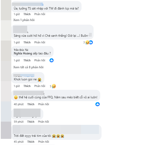Image resolution: width=161 pixels, height=145 pixels.
Task: Click the crying reaction icon showing 5 reactions
Action: tap(54, 86)
